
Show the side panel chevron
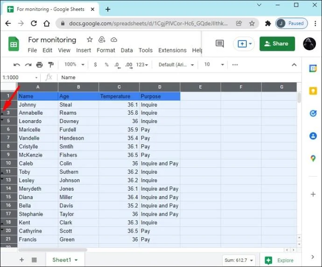point(313,257)
